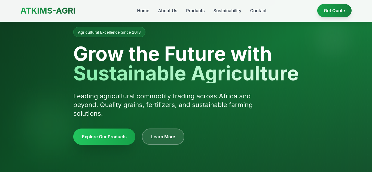The height and width of the screenshot is (172, 372).
Task: Navigate to the Sustainability section
Action: pyautogui.click(x=227, y=11)
